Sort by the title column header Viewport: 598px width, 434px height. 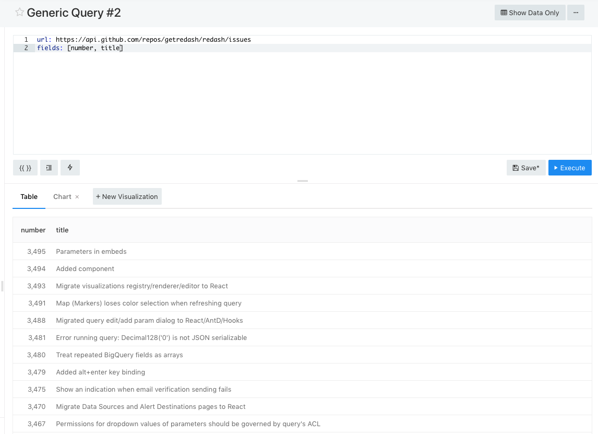(62, 230)
